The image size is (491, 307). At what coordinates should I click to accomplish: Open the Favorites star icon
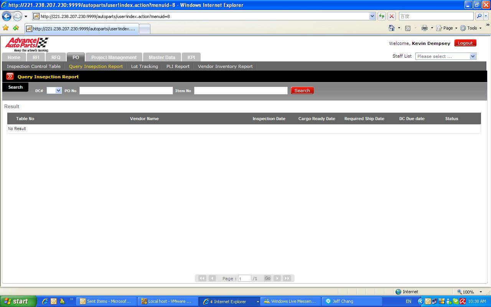tap(6, 28)
